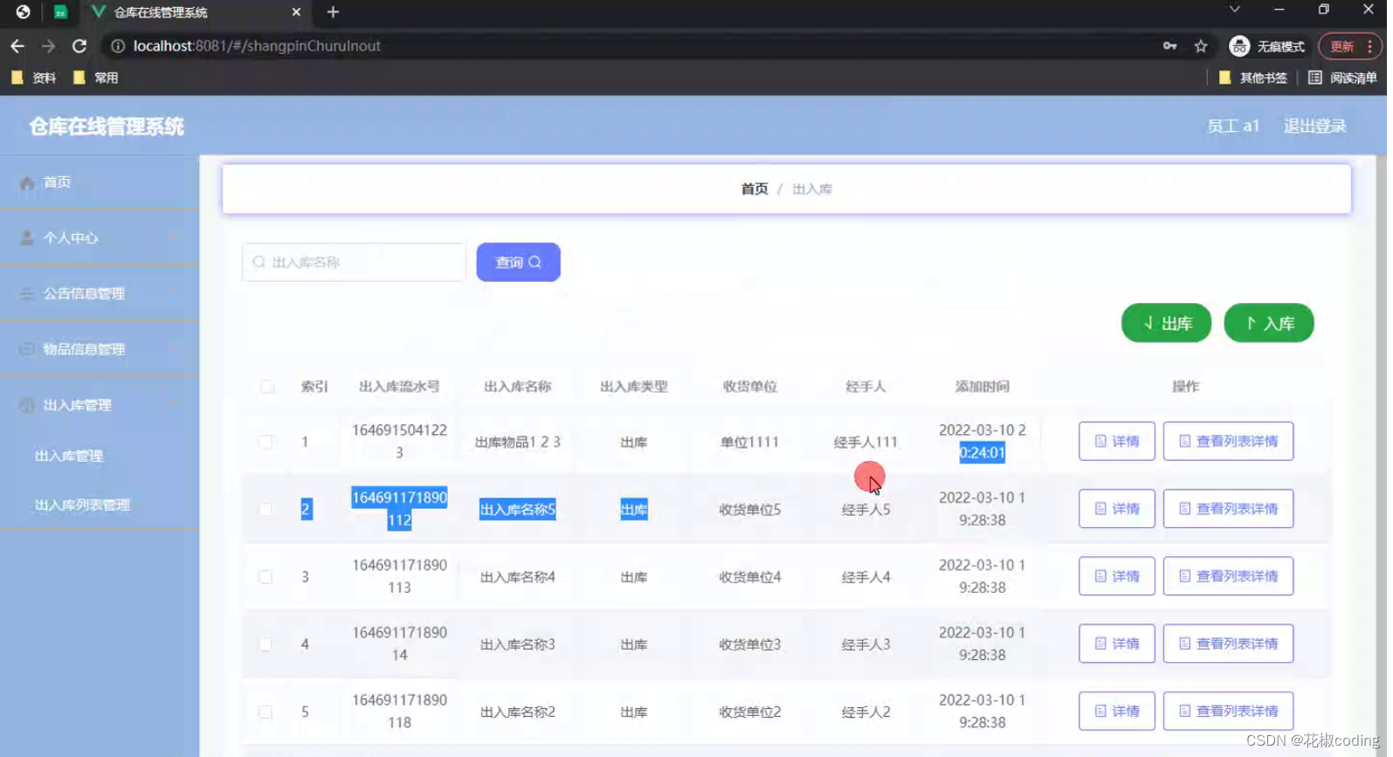Open 查看列表详情 for 出入库名称2
The height and width of the screenshot is (757, 1393).
tap(1228, 711)
